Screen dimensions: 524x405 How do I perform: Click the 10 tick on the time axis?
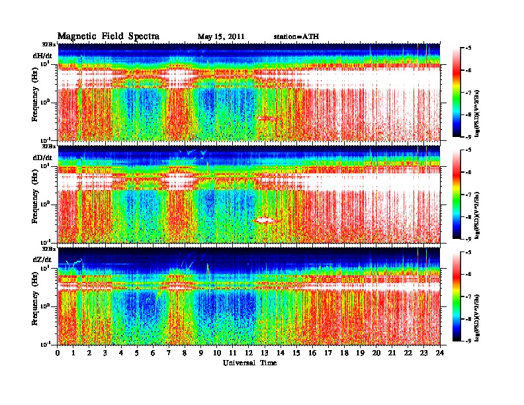(x=217, y=353)
